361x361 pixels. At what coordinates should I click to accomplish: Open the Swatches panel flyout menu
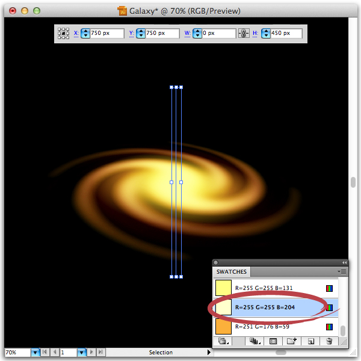pos(342,272)
